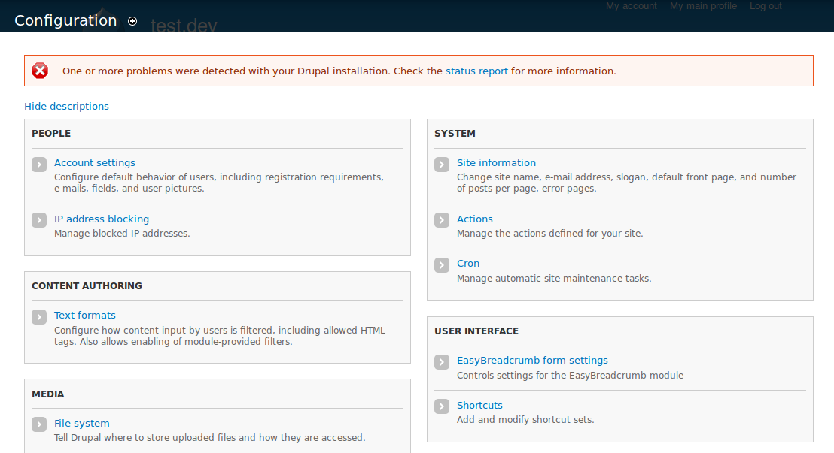Open Cron maintenance settings
Viewport: 834px width, 453px height.
coord(468,263)
